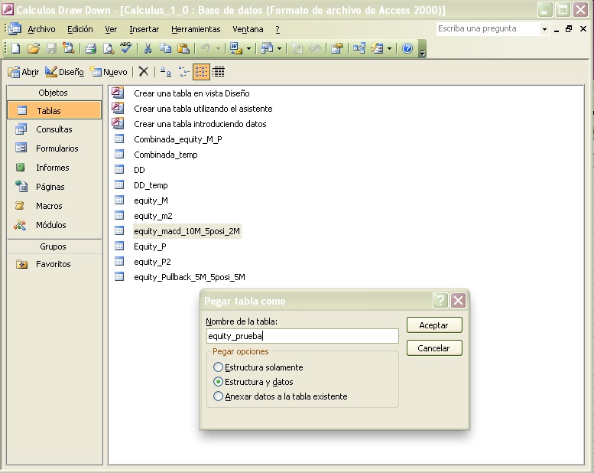Select 'Estructura solamente' radio option
Image resolution: width=594 pixels, height=473 pixels.
[219, 367]
